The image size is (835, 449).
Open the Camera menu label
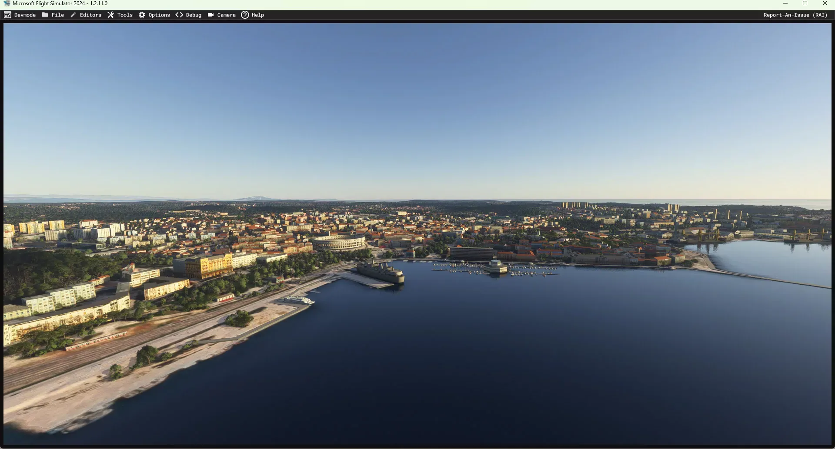(226, 15)
